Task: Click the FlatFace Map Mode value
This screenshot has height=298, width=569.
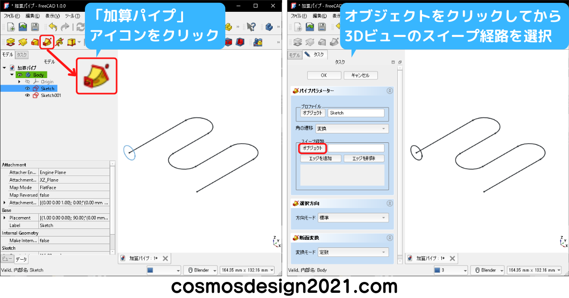Action: click(x=73, y=187)
